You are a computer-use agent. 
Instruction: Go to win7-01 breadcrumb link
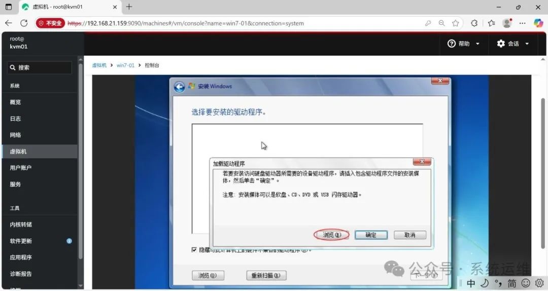click(x=125, y=65)
